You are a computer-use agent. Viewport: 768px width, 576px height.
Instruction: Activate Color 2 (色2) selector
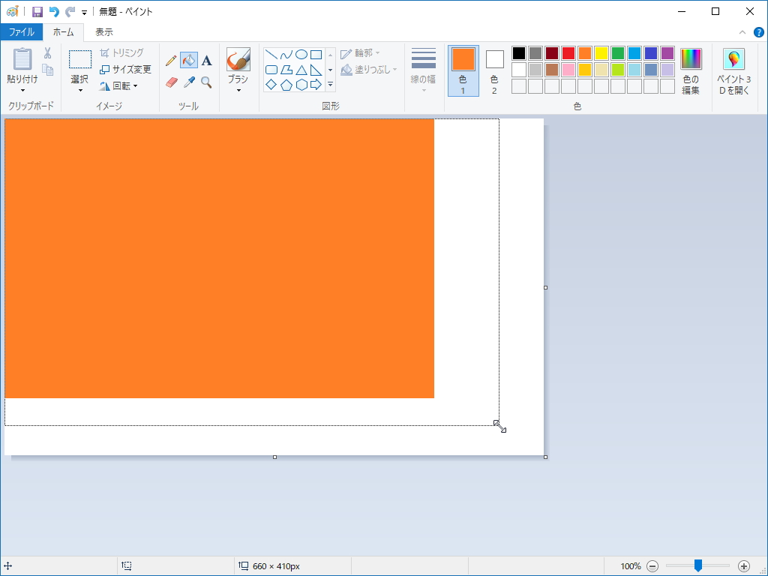(494, 70)
